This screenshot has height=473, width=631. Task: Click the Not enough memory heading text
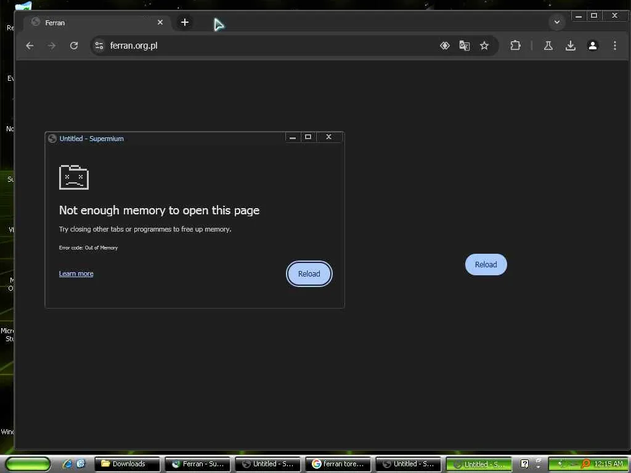coord(160,211)
